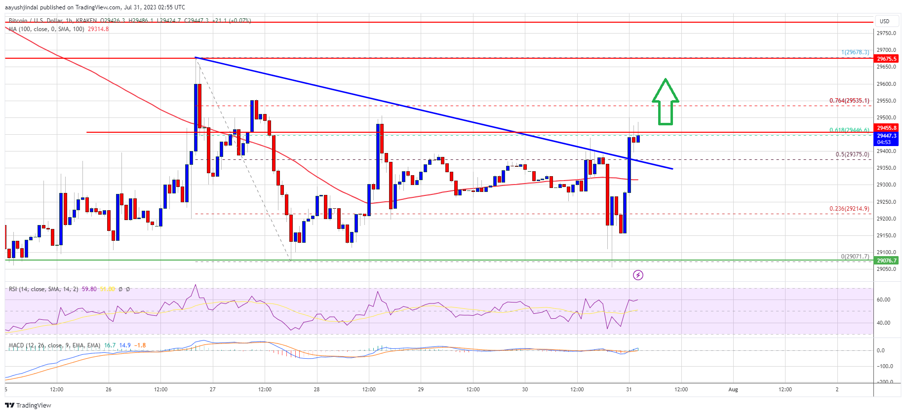Click the 60.00 level on the RSI axis

point(883,300)
